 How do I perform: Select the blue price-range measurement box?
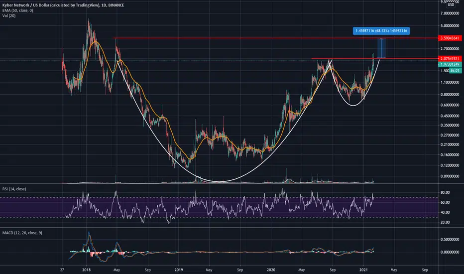tap(381, 48)
